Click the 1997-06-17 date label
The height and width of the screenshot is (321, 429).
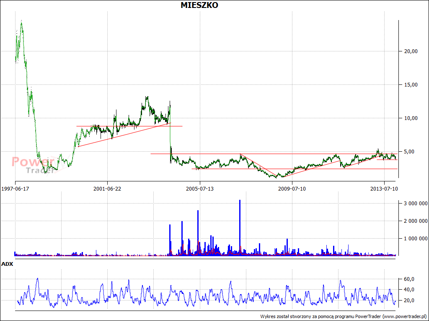[16, 189]
